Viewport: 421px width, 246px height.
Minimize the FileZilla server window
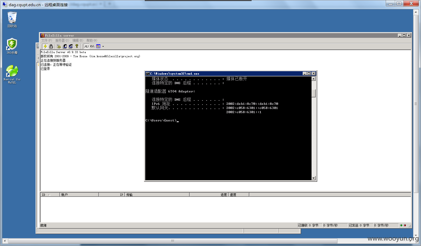(x=400, y=35)
